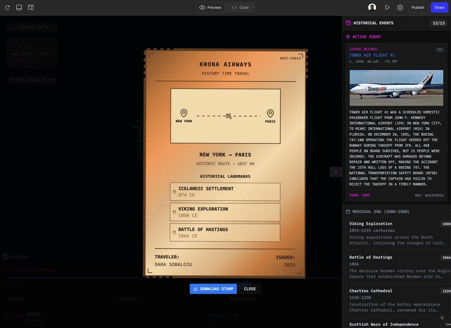The image size is (451, 328).
Task: Select the Battle of Hastings event card
Action: click(x=398, y=267)
